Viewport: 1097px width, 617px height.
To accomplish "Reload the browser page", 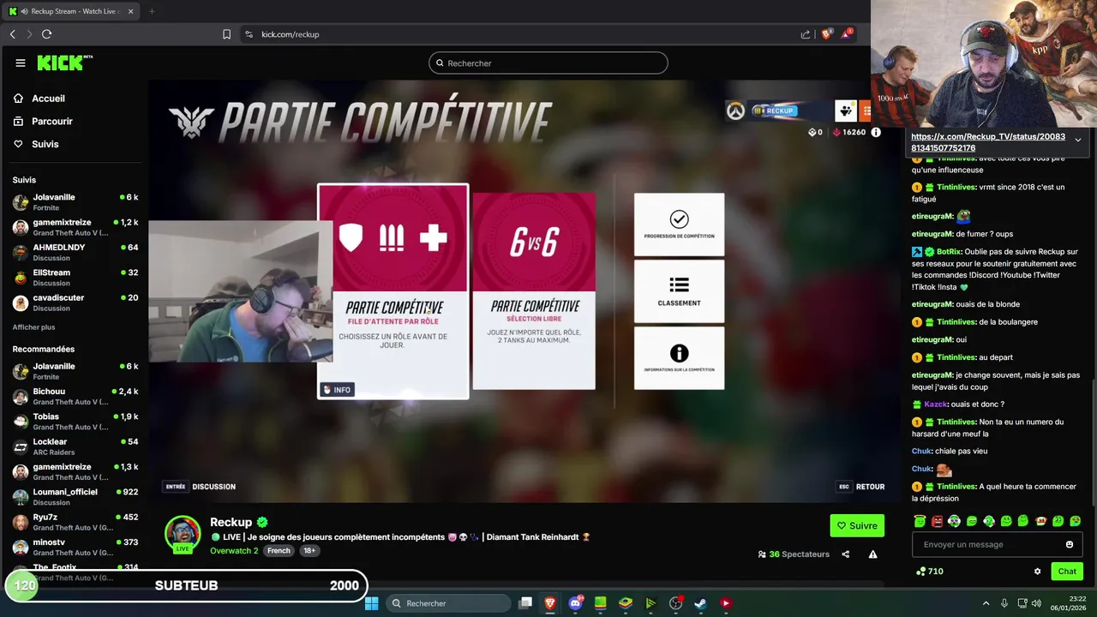I will pos(46,34).
